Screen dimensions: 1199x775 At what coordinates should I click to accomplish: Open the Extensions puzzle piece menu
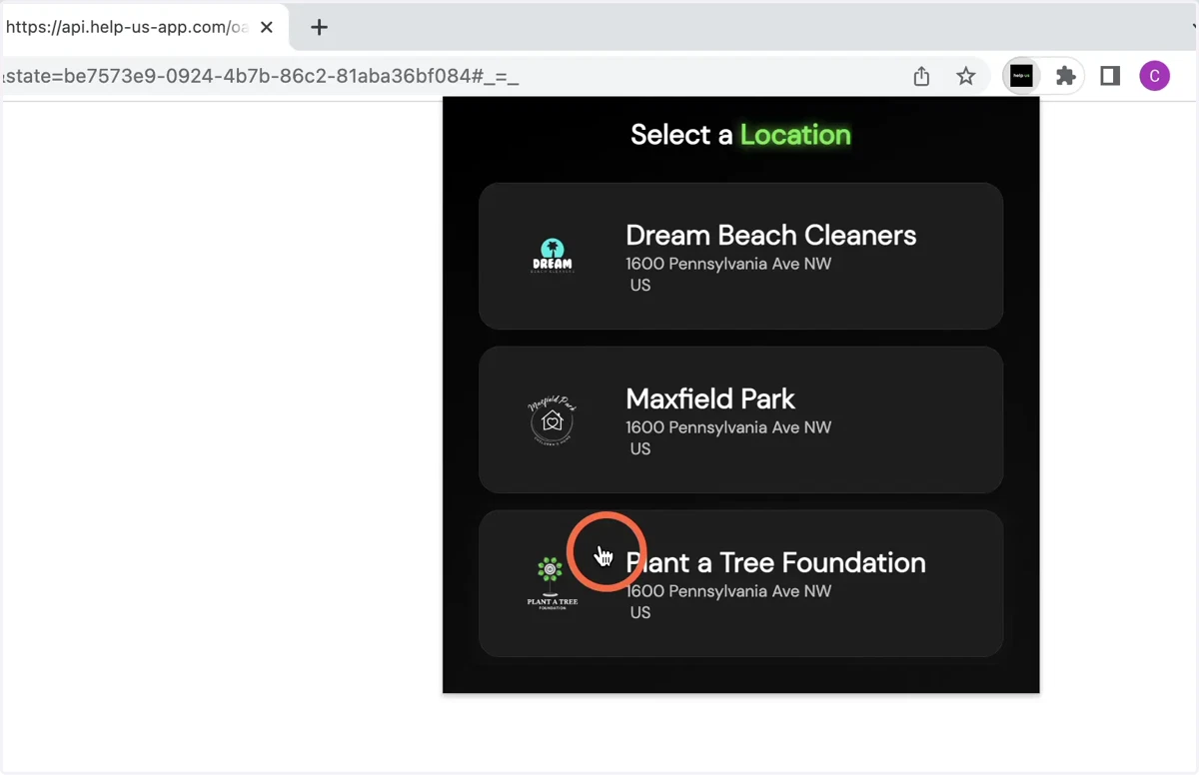pos(1065,76)
